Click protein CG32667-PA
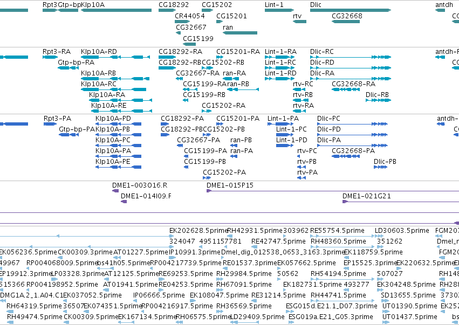The height and width of the screenshot is (325, 459). pyautogui.click(x=180, y=146)
